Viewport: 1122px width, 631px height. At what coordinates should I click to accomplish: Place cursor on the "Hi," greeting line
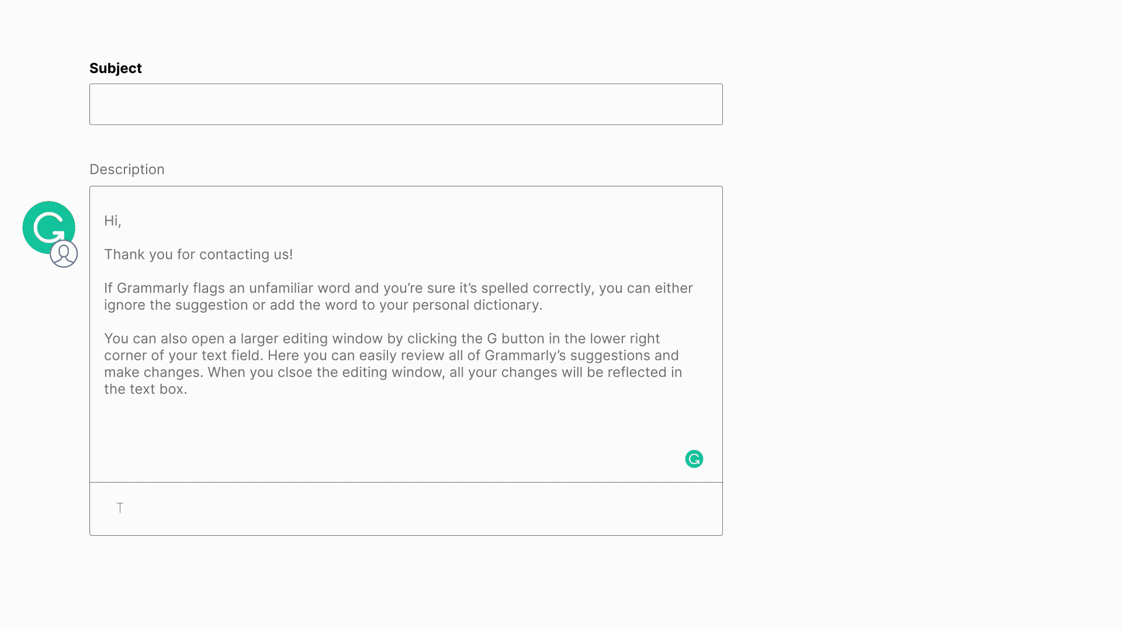pyautogui.click(x=113, y=221)
